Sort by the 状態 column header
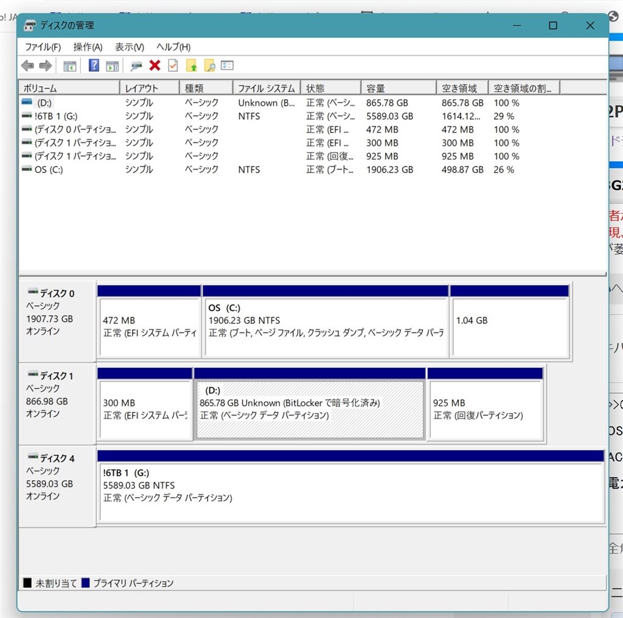The width and height of the screenshot is (623, 618). (x=330, y=88)
